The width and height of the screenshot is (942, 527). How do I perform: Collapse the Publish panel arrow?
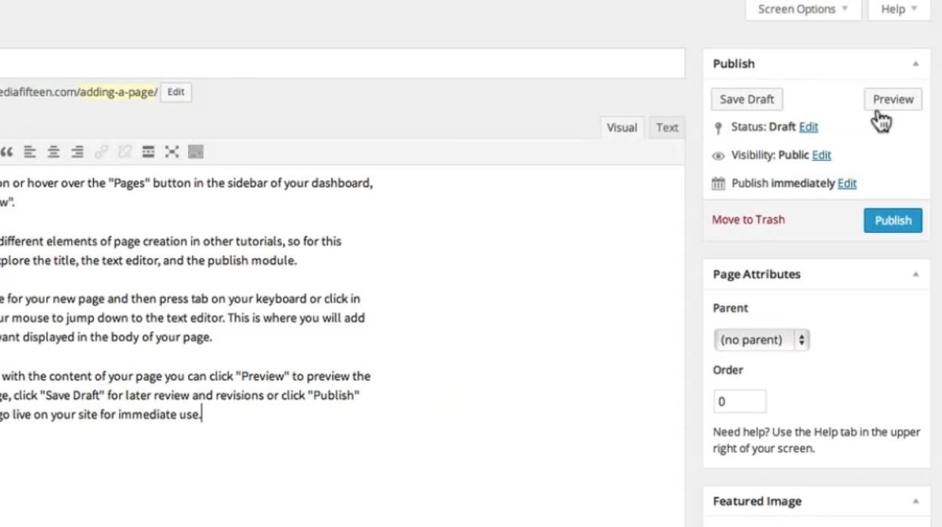[916, 64]
